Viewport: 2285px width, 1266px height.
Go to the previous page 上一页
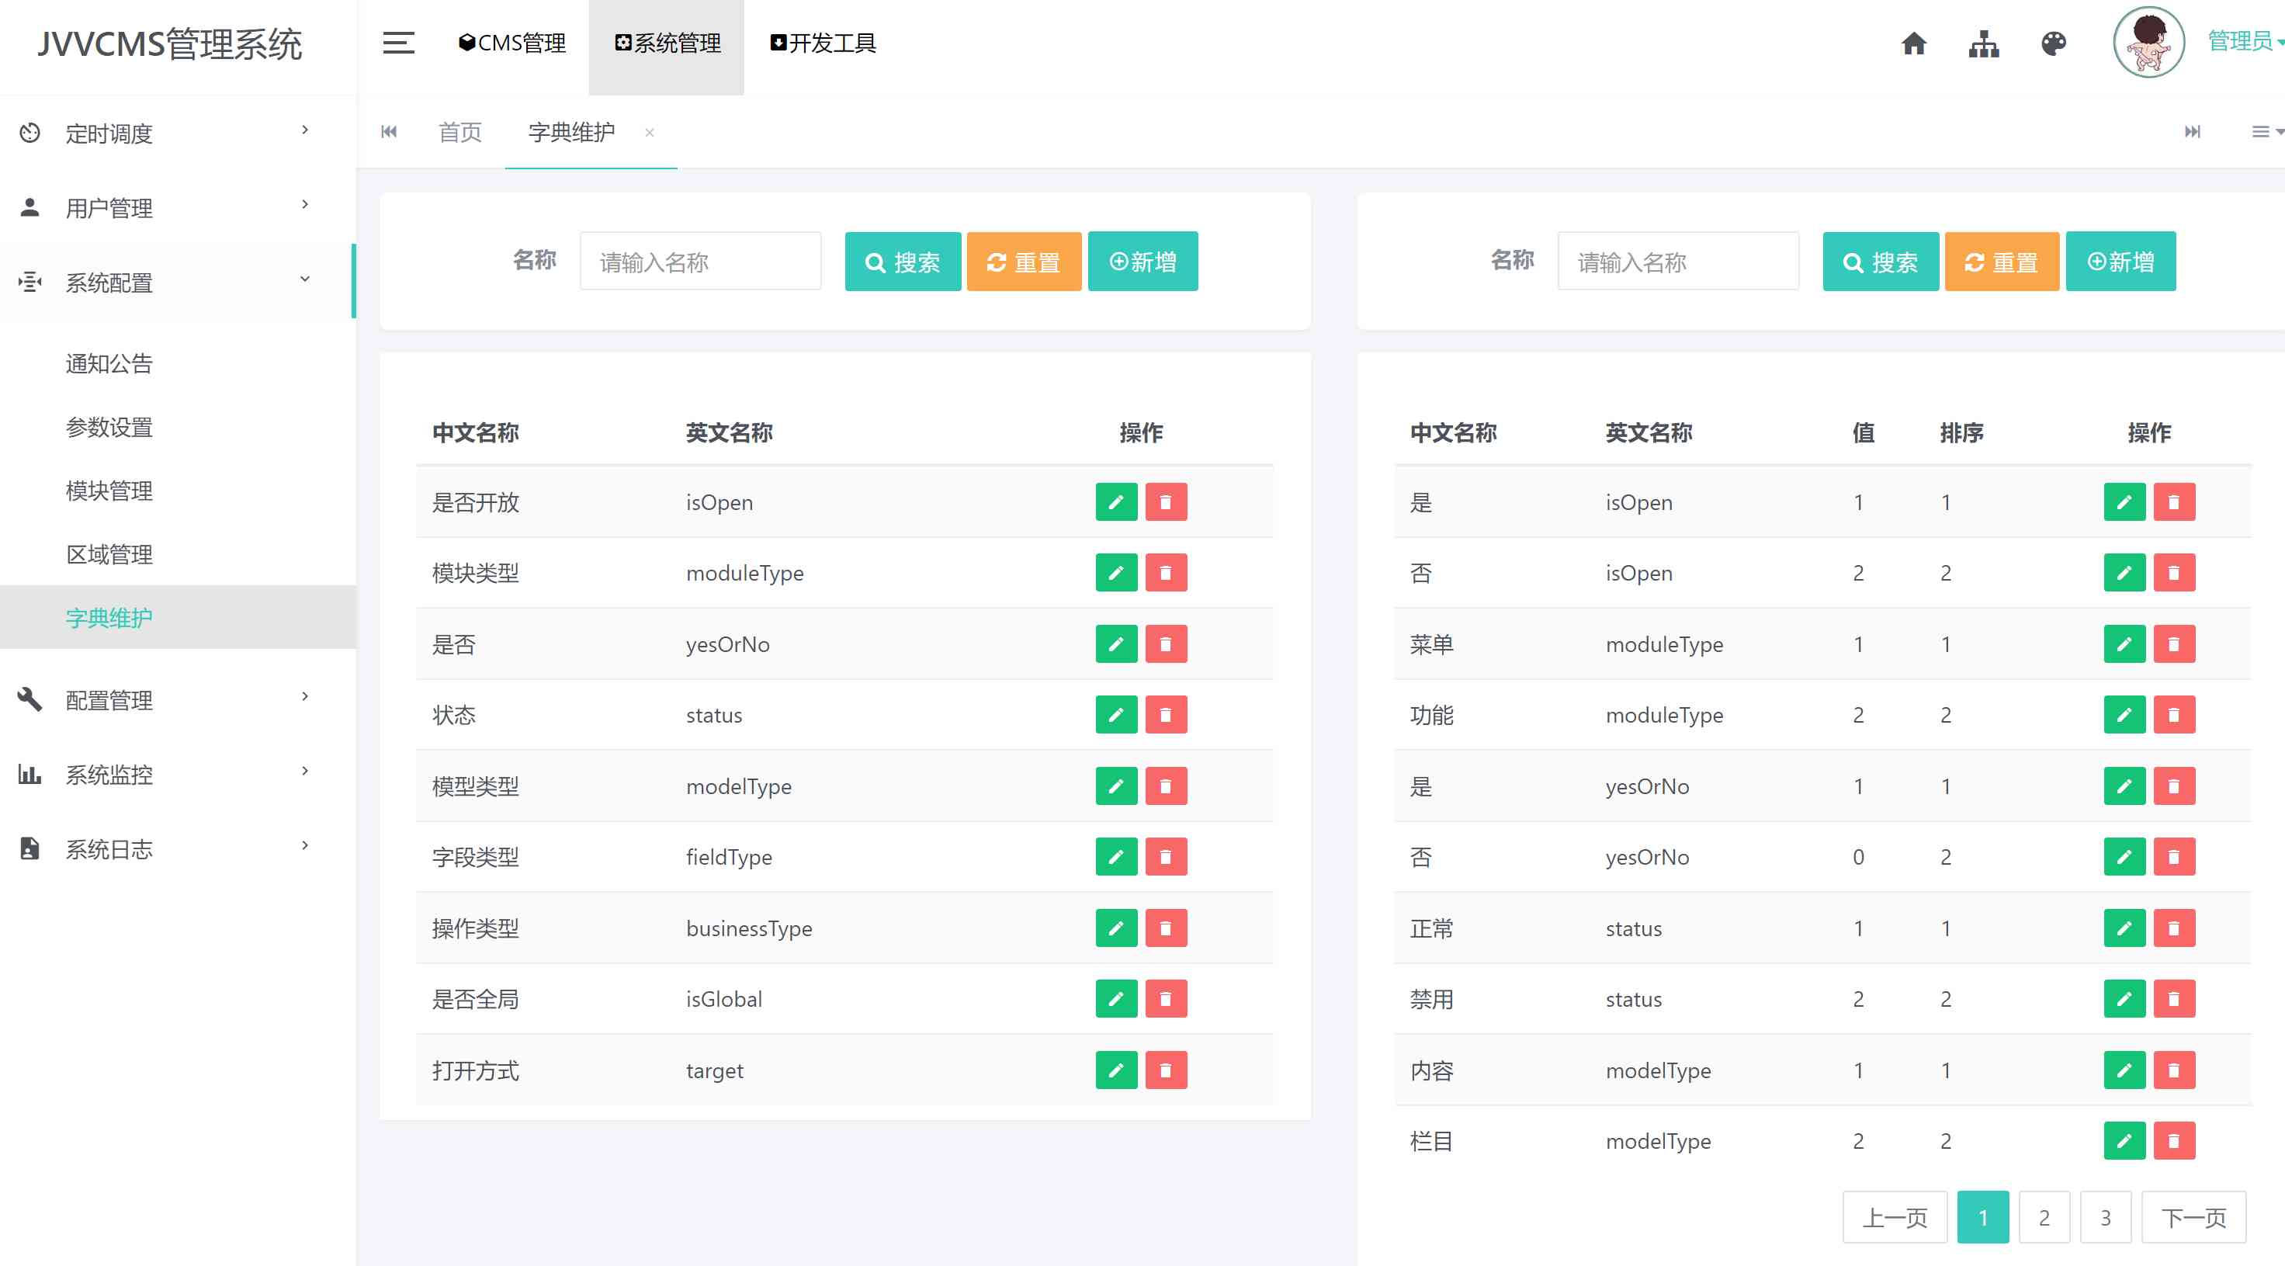pyautogui.click(x=1895, y=1217)
